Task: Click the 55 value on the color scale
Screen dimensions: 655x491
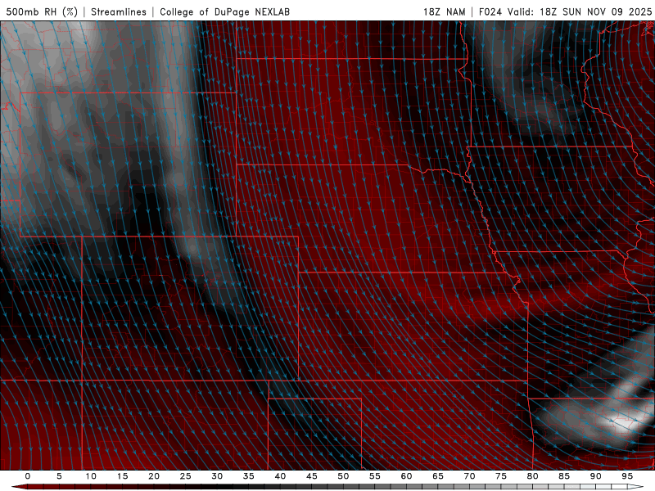Action: pyautogui.click(x=375, y=476)
